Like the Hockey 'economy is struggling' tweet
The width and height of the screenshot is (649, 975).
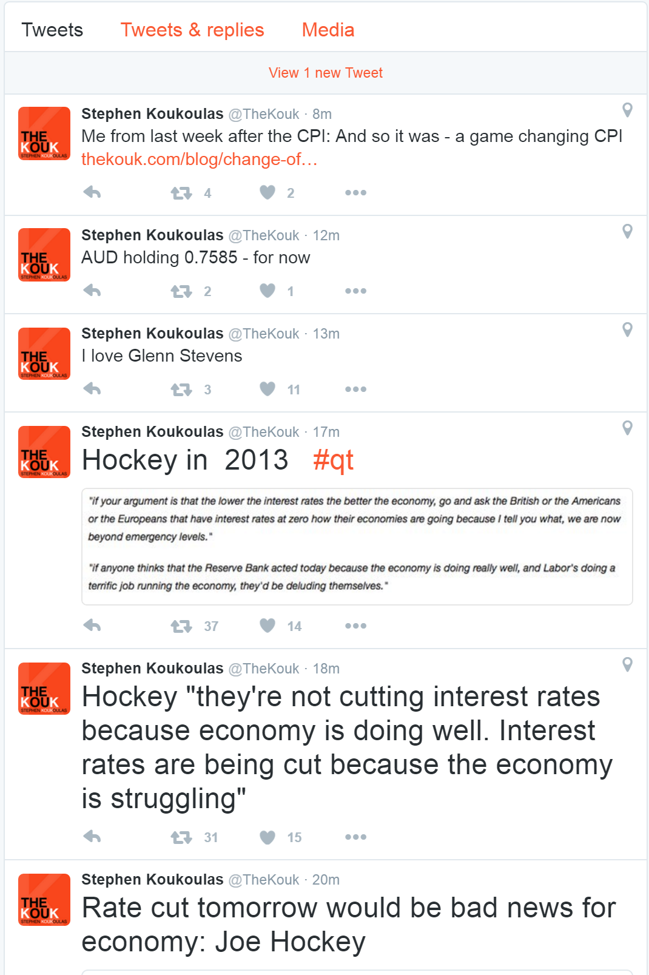pos(267,837)
